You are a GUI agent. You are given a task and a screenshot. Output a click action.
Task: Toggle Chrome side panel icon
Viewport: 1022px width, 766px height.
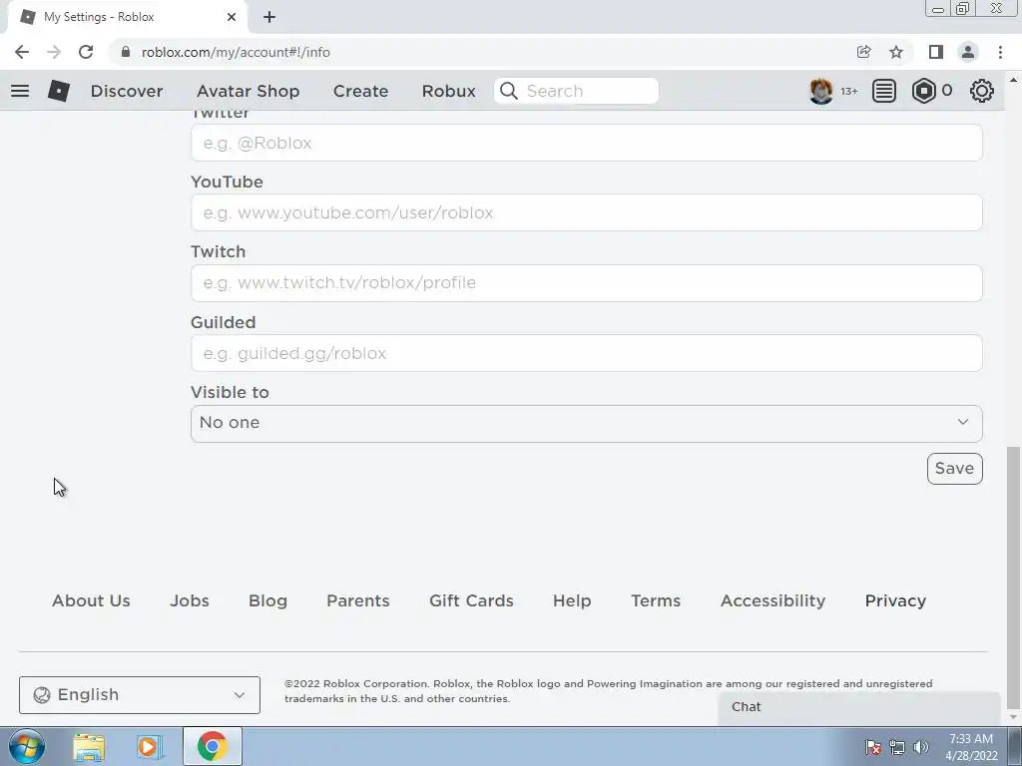point(936,52)
